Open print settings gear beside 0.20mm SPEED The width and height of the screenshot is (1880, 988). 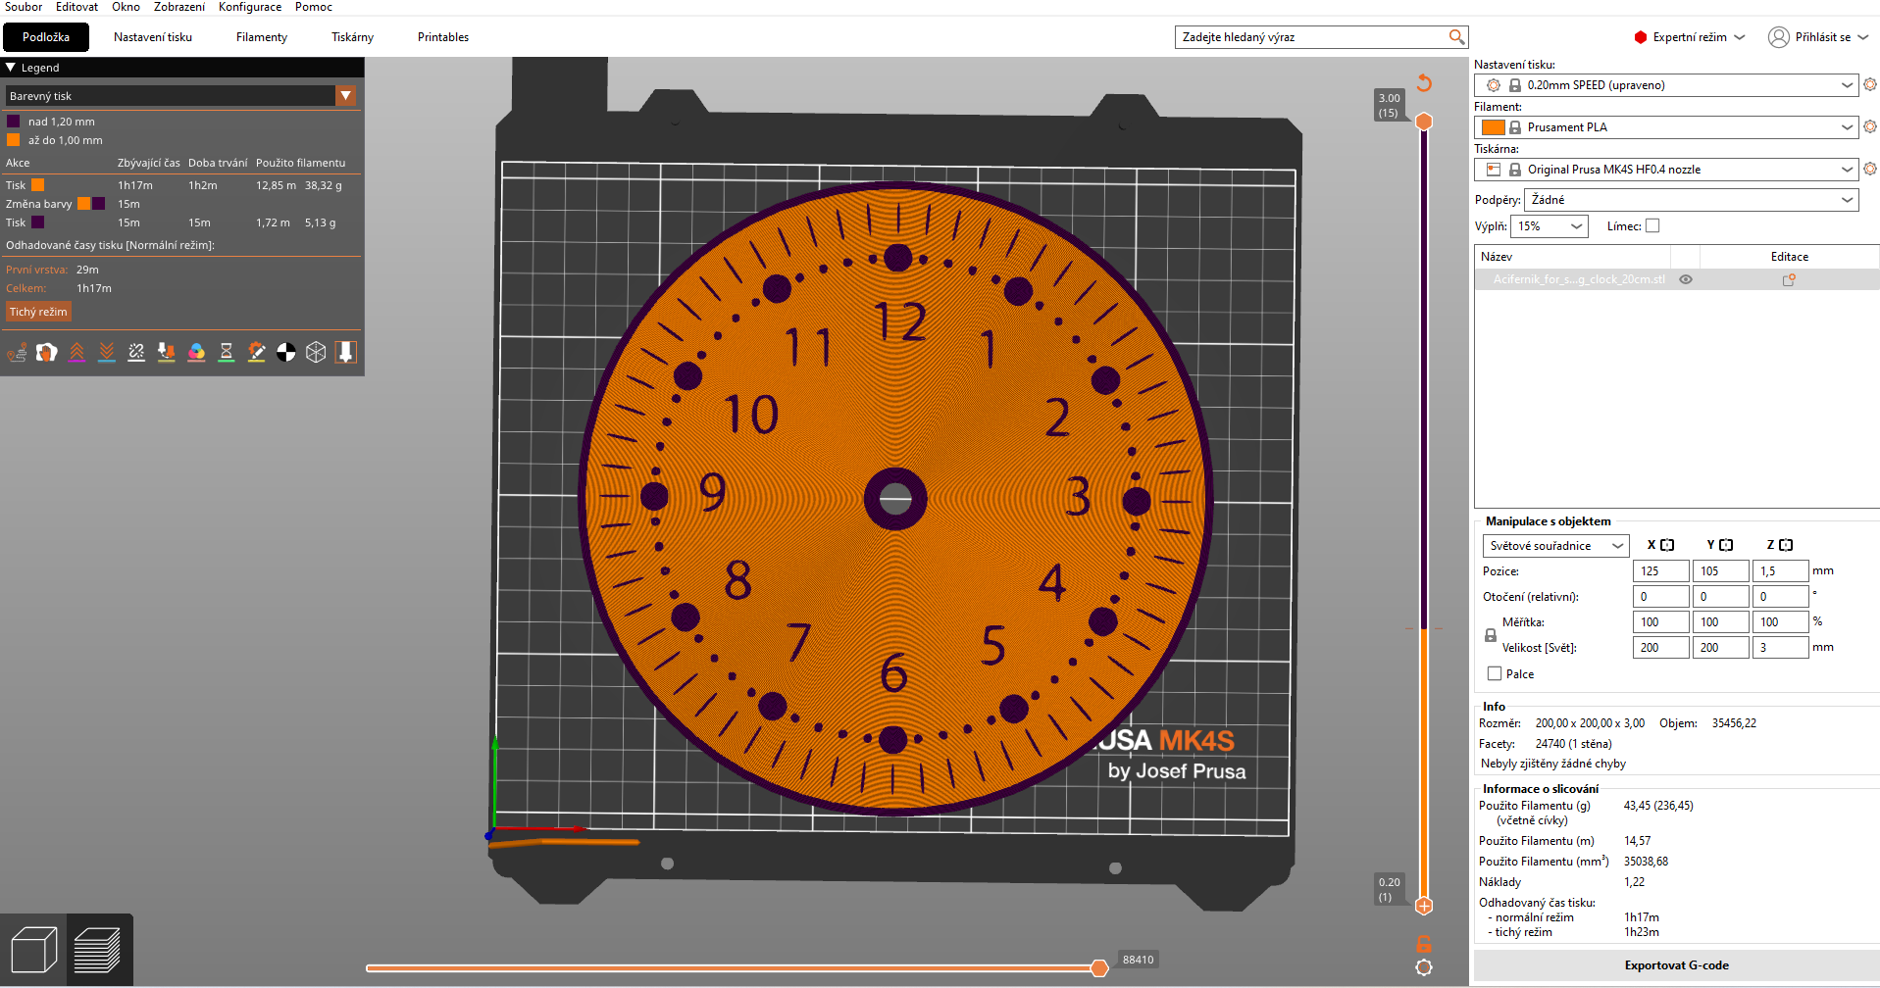pyautogui.click(x=1870, y=85)
